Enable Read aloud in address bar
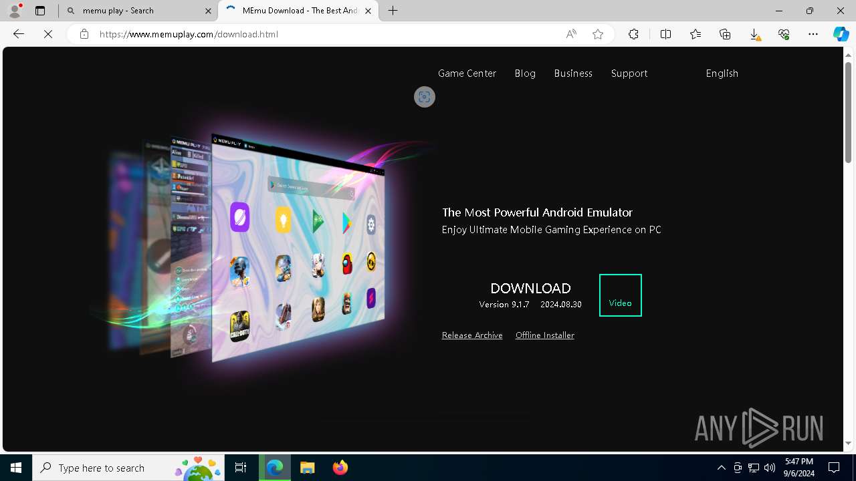 click(x=571, y=34)
